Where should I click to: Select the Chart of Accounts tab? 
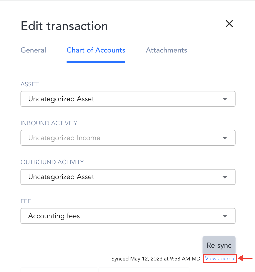point(96,50)
